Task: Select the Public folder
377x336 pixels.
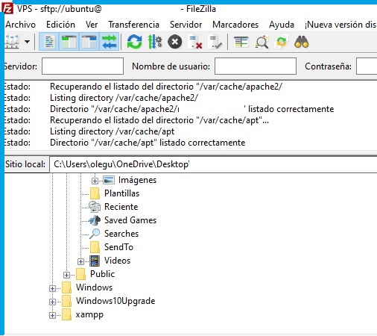Action: pos(102,274)
